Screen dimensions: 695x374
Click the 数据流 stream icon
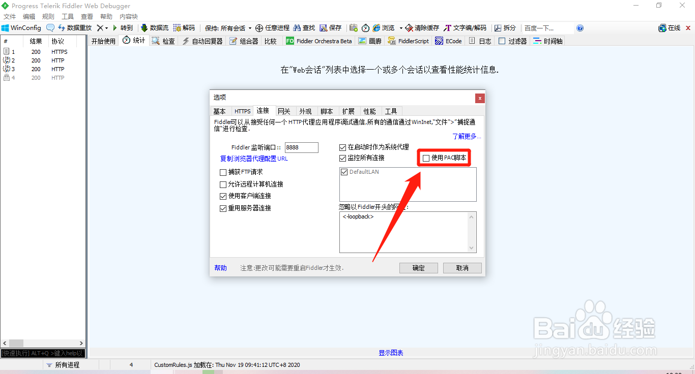tap(144, 28)
